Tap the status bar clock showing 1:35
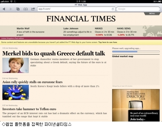 tap(81, 2)
